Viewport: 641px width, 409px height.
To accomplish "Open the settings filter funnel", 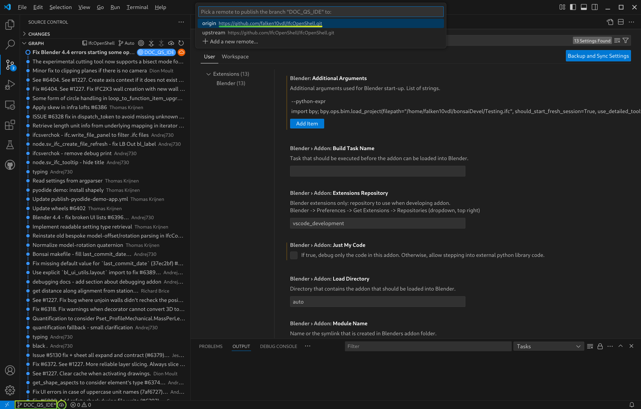I will point(626,41).
